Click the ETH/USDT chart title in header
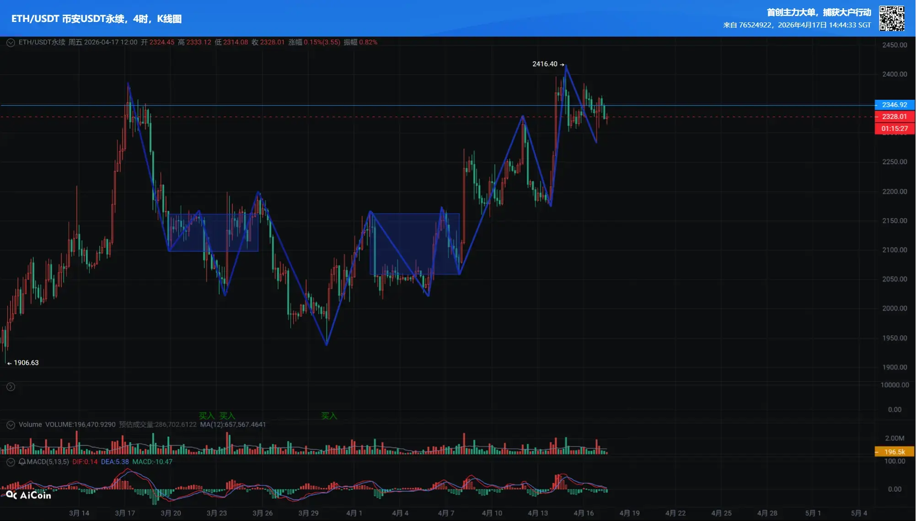The image size is (916, 521). 96,19
